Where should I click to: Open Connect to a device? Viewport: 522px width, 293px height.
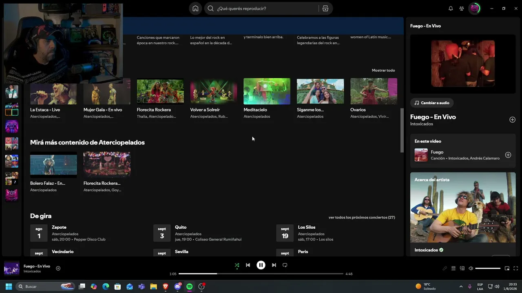pyautogui.click(x=462, y=269)
